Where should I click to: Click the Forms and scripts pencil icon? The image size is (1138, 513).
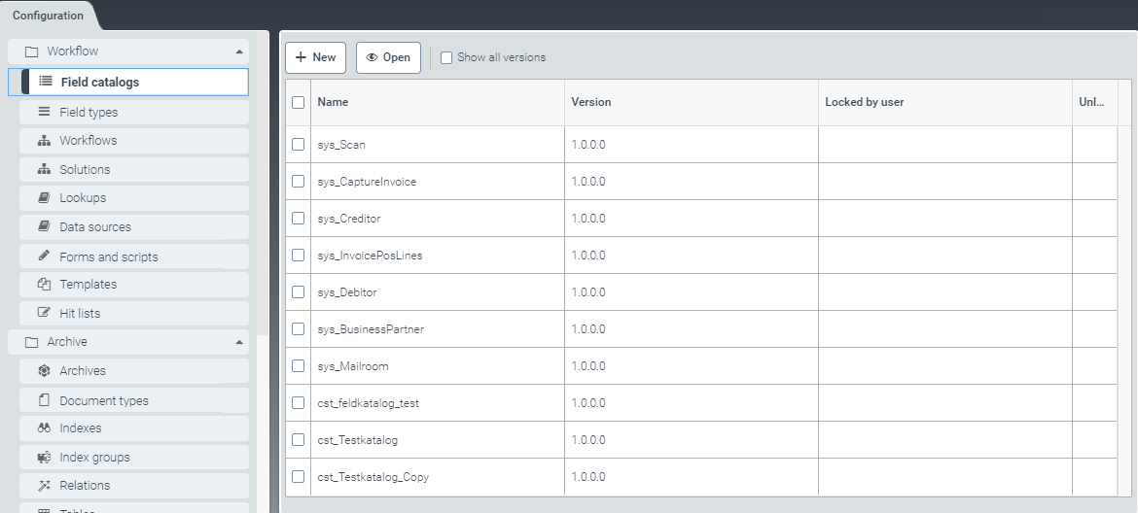[44, 256]
